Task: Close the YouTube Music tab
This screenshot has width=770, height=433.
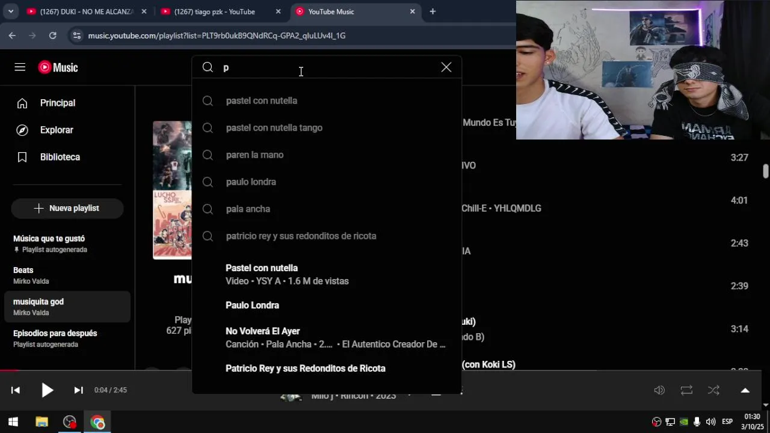Action: click(412, 11)
